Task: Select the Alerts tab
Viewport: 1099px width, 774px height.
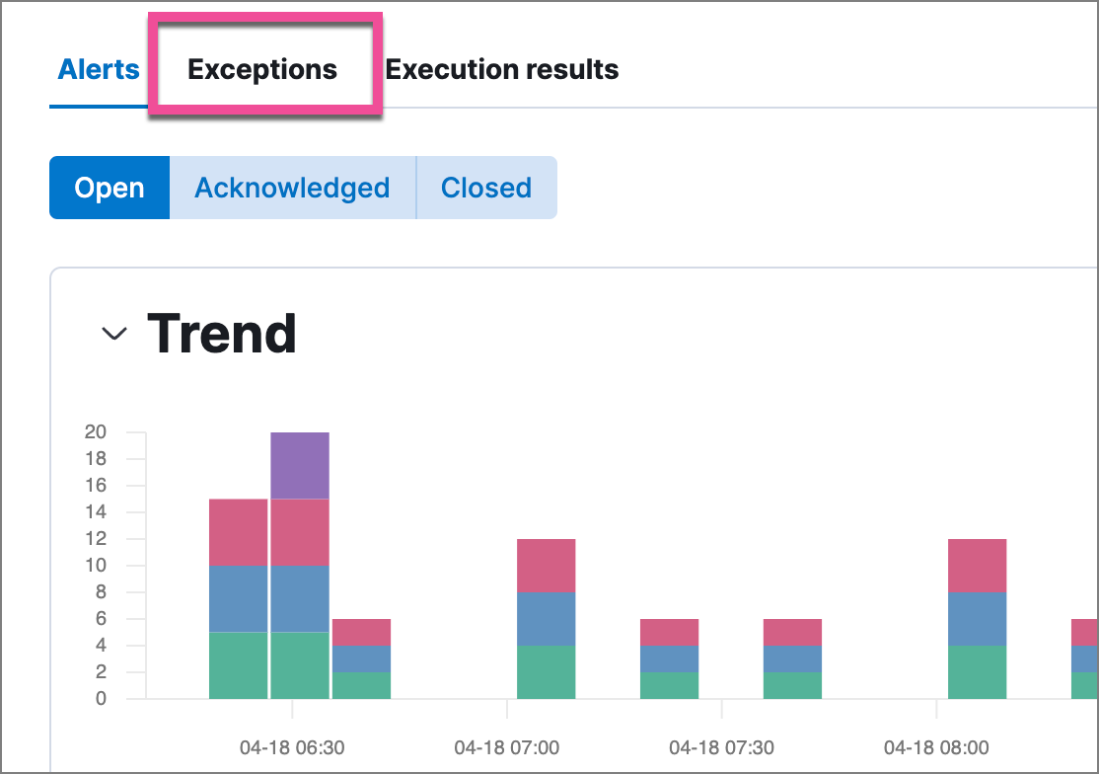Action: click(x=98, y=69)
